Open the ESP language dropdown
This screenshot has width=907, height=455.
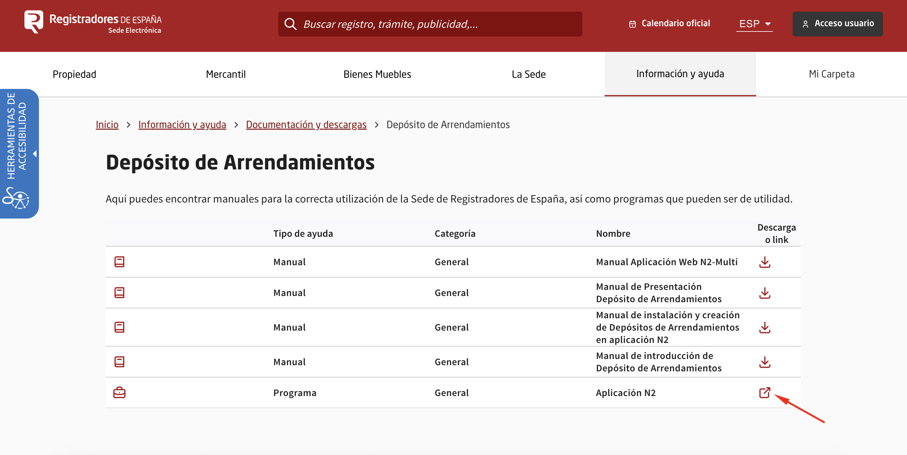point(754,23)
